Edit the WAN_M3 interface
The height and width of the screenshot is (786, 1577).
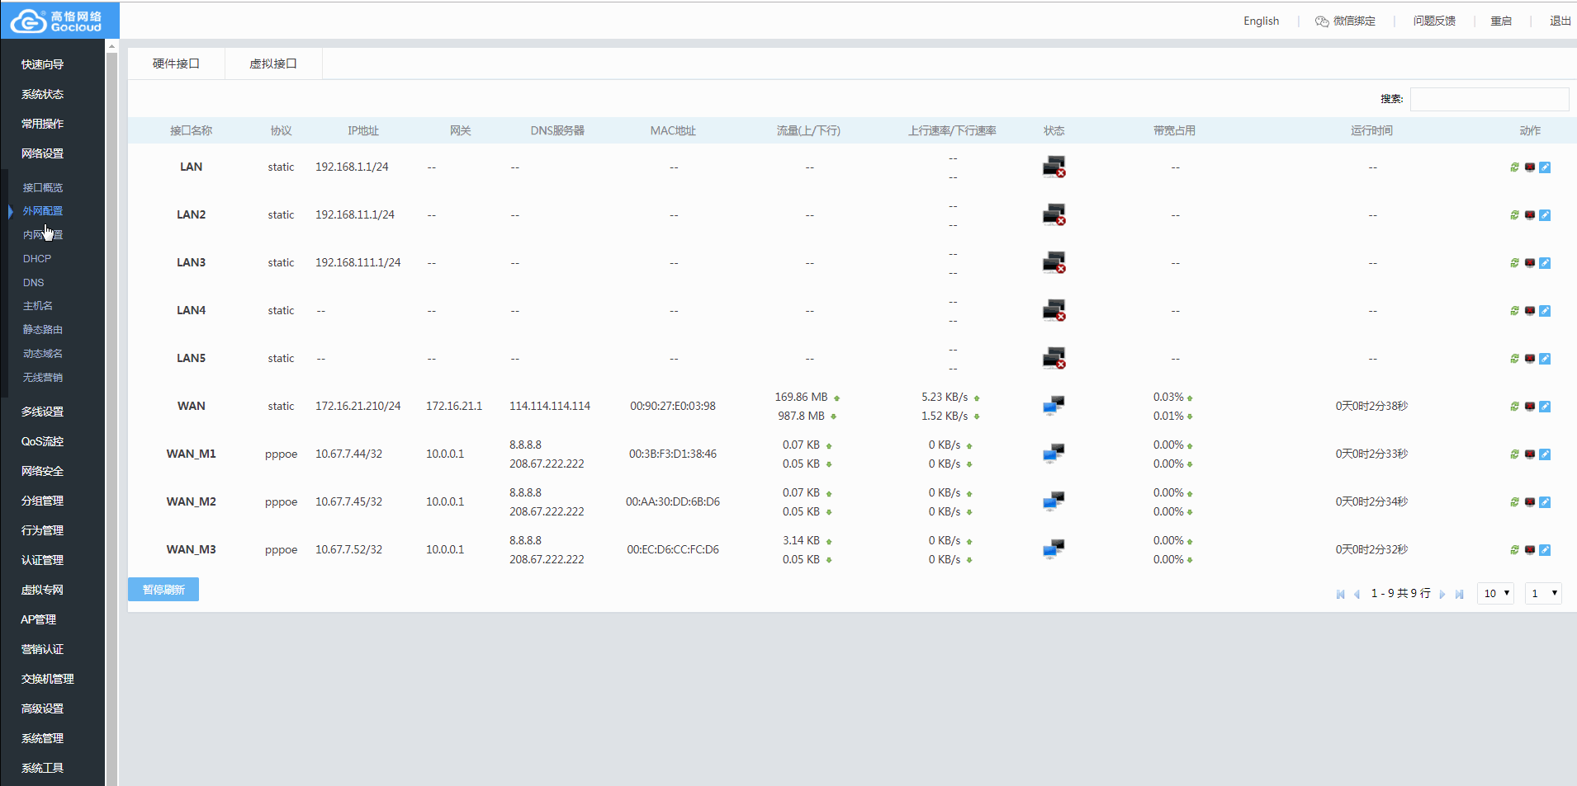coord(1545,550)
